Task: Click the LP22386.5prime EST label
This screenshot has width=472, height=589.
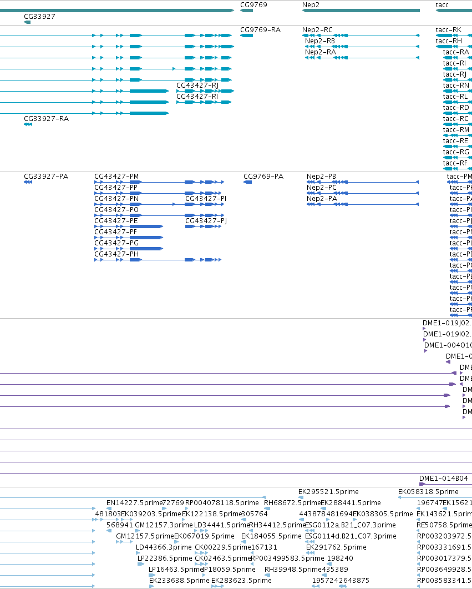Action: tap(165, 558)
